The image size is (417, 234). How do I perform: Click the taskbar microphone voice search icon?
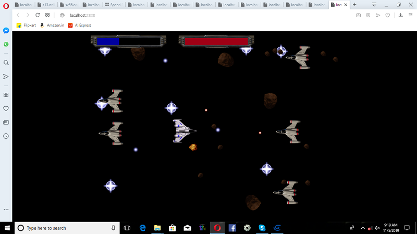point(113,228)
